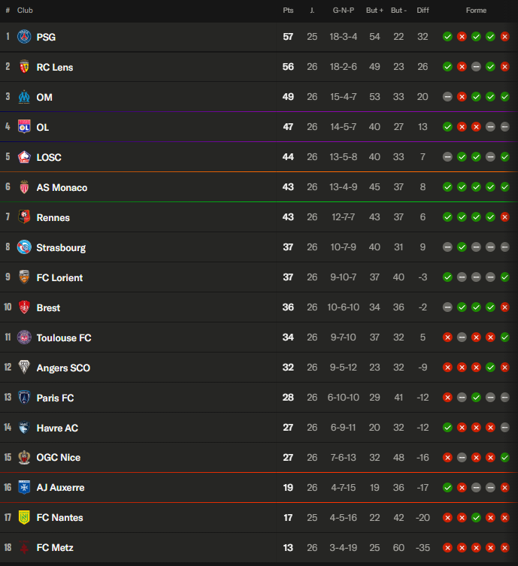
Task: Open the Strasbourg club logo
Action: (24, 247)
